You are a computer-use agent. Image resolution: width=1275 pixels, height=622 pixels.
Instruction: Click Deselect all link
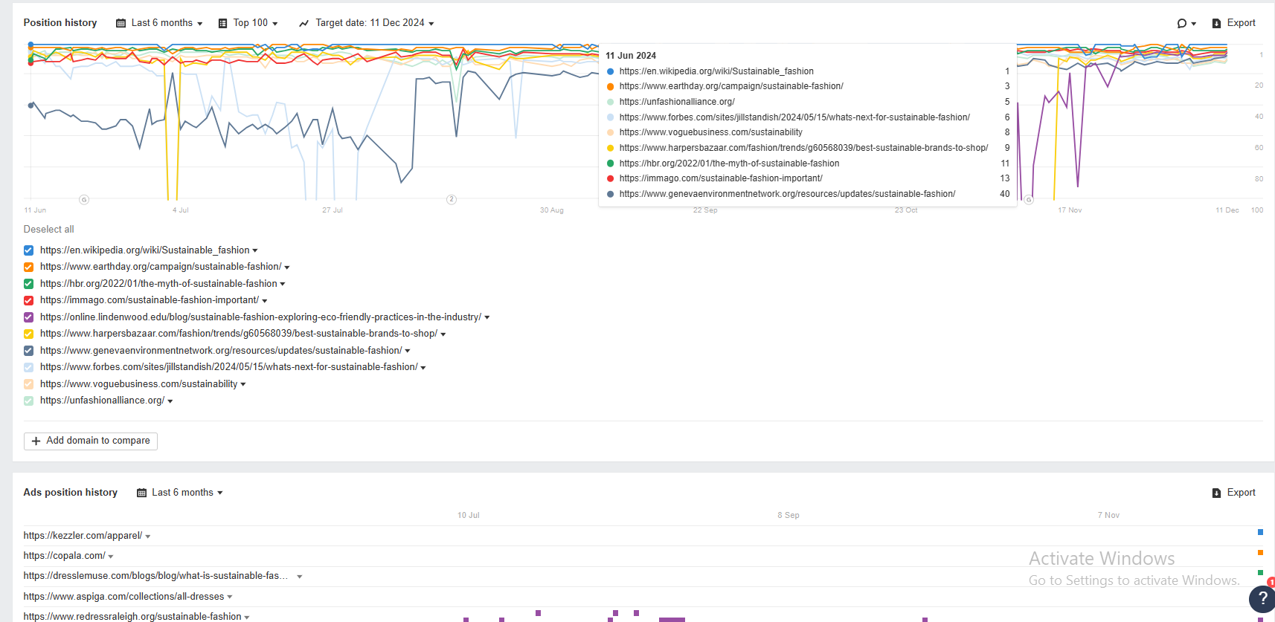pos(48,230)
